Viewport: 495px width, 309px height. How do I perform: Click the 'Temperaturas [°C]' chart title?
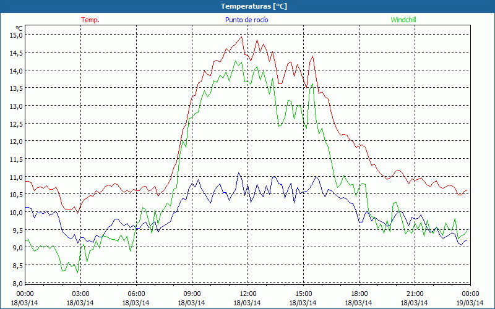pyautogui.click(x=254, y=6)
